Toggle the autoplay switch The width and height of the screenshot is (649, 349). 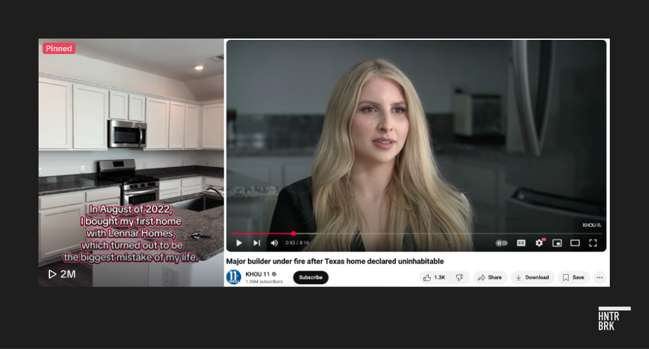click(501, 243)
